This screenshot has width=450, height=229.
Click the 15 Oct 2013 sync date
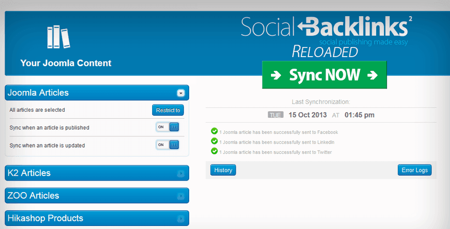tap(307, 115)
